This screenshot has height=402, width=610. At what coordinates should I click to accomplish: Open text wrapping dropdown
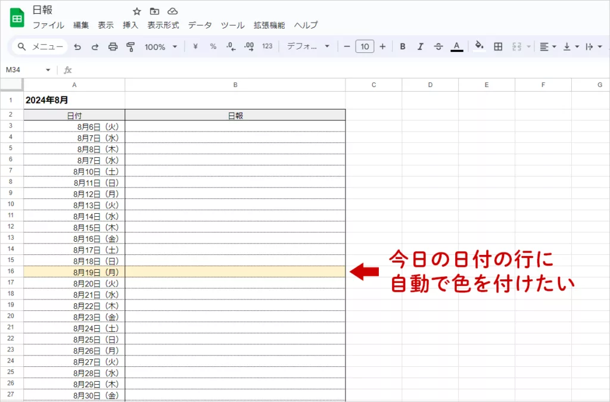coord(594,46)
